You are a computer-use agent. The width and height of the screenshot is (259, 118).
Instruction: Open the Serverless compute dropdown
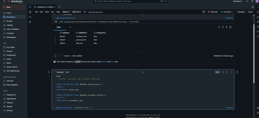point(227,12)
